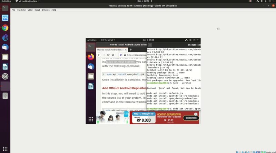Click the guest volume icon
The height and width of the screenshot is (153, 276).
tap(190, 40)
